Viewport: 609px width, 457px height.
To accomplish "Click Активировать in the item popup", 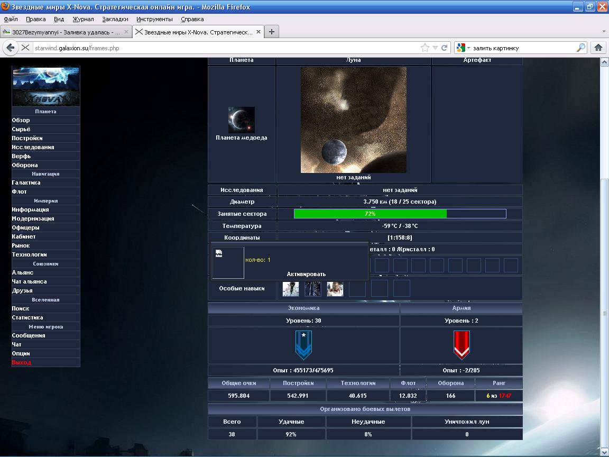I will coord(306,274).
